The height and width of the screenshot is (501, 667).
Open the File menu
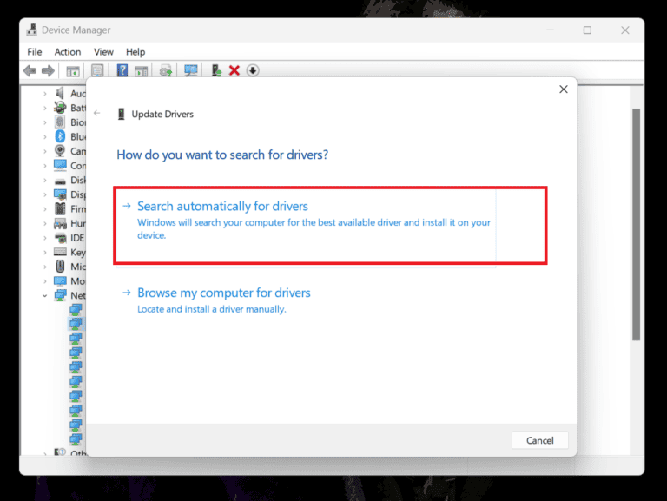pos(35,52)
